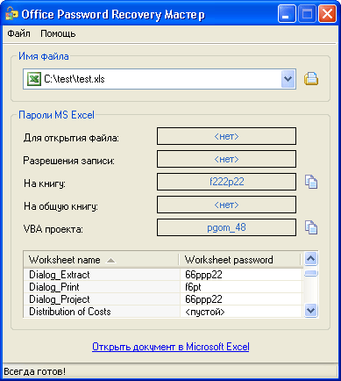Screen dimensions: 341x381
Task: Open the Файл menu
Action: [x=18, y=33]
